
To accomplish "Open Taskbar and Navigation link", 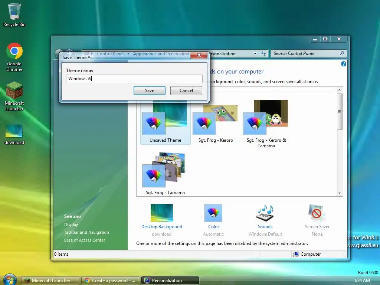I will (x=86, y=232).
